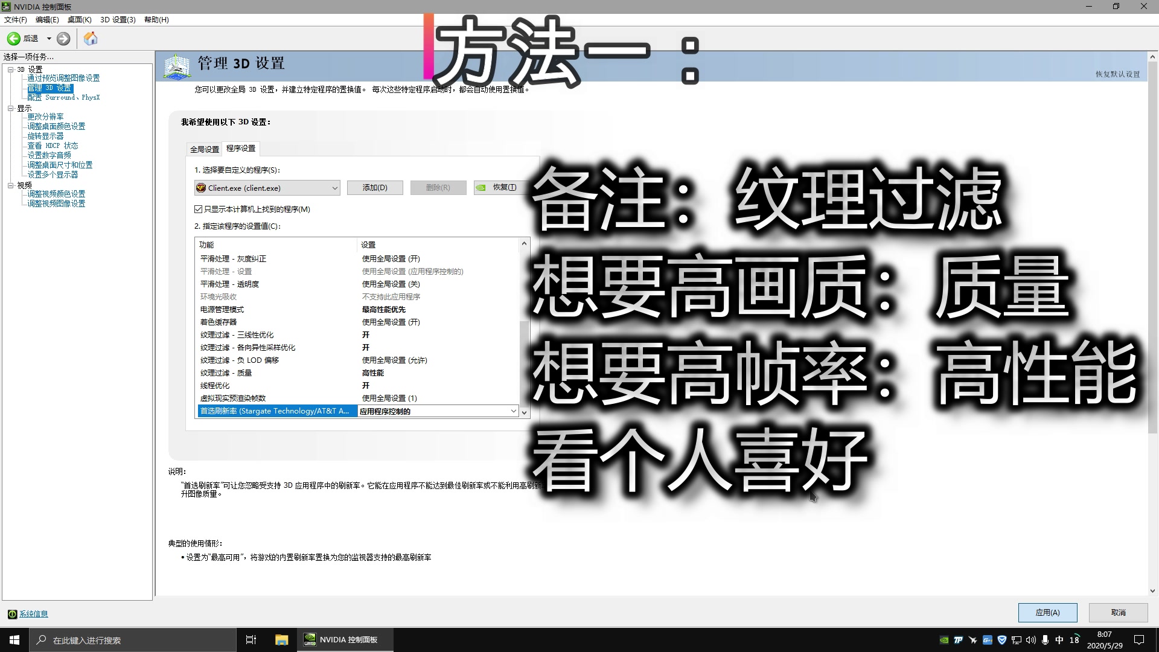Open the back history dropdown arrow
The width and height of the screenshot is (1159, 652).
(x=49, y=39)
